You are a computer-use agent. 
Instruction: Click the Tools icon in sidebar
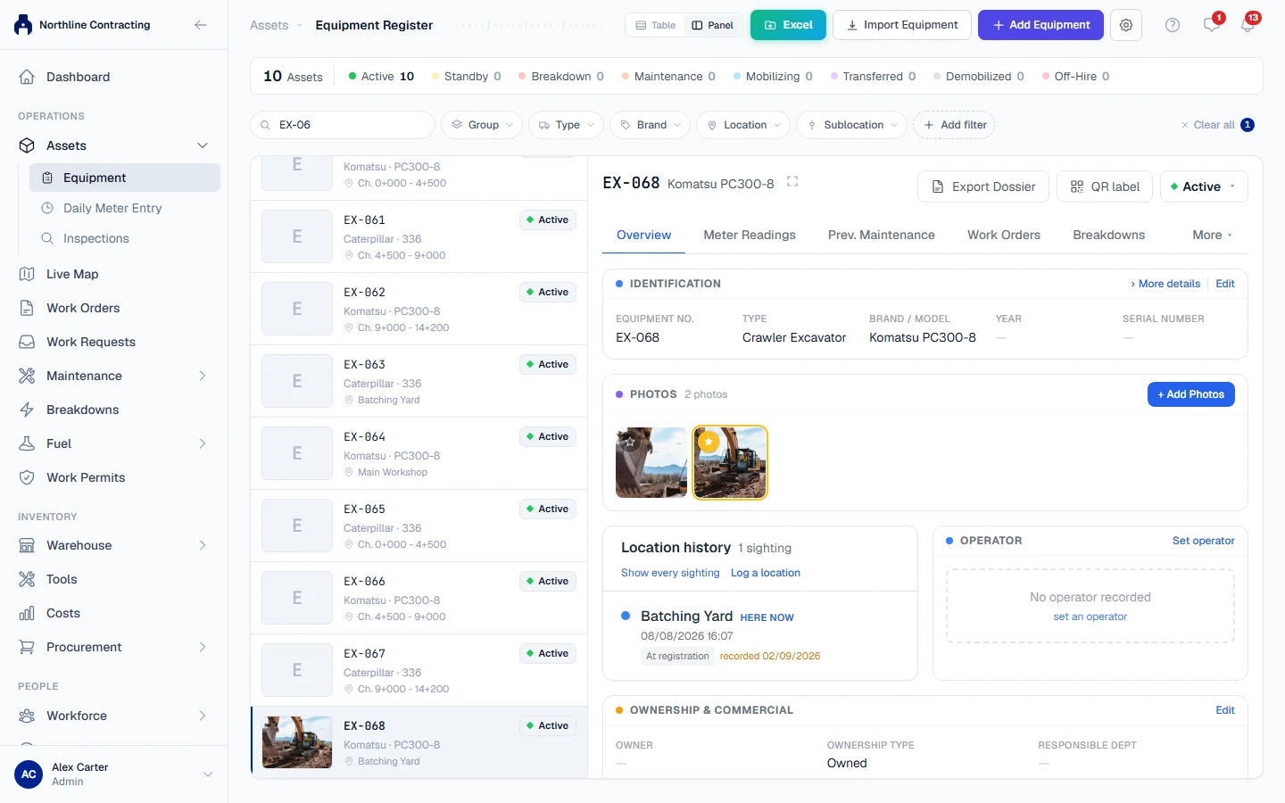coord(27,579)
